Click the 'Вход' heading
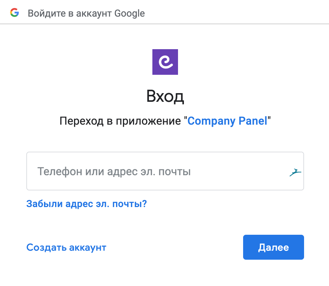The width and height of the screenshot is (329, 286). 165,96
